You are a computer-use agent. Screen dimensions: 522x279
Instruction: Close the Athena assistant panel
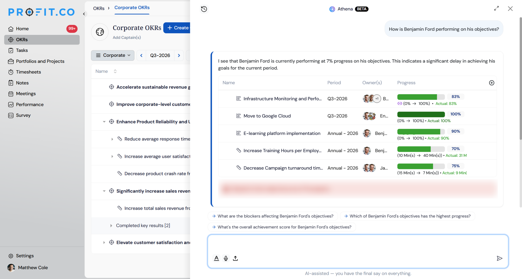(510, 9)
